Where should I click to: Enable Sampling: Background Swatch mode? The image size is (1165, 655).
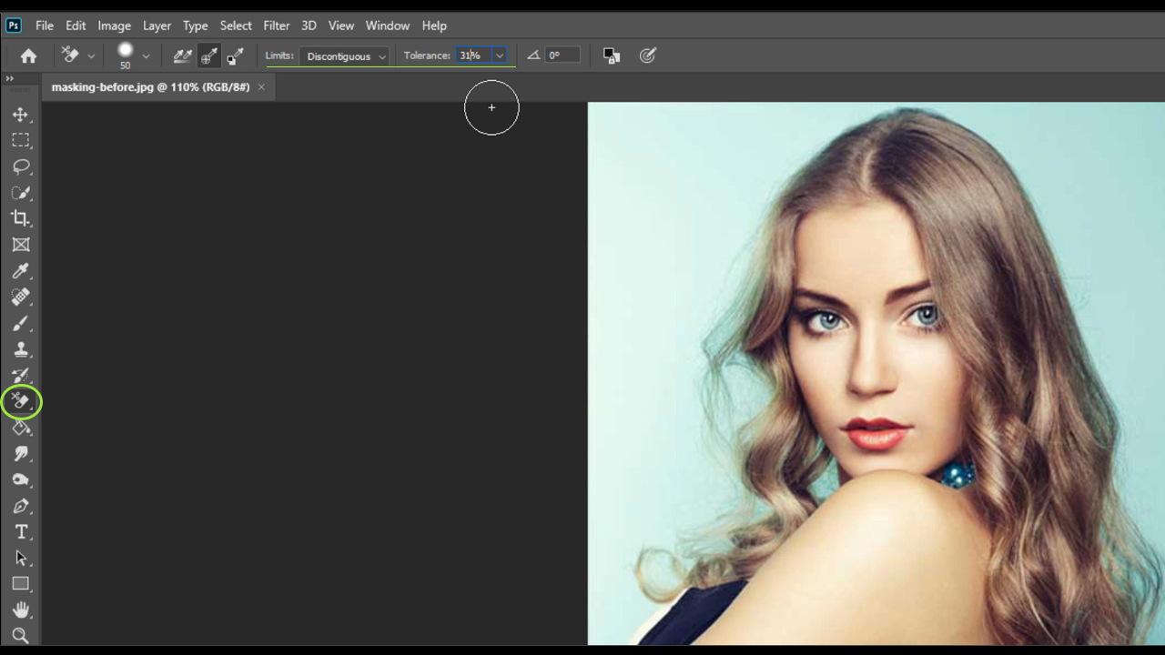[x=235, y=56]
